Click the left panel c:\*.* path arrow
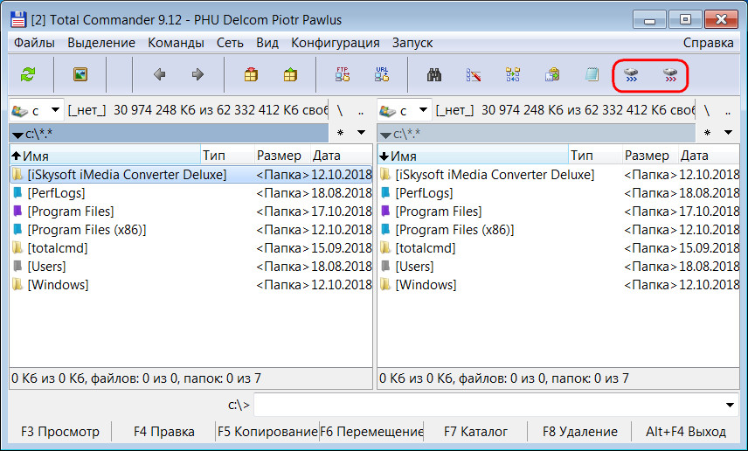Image resolution: width=748 pixels, height=451 pixels. 17,135
